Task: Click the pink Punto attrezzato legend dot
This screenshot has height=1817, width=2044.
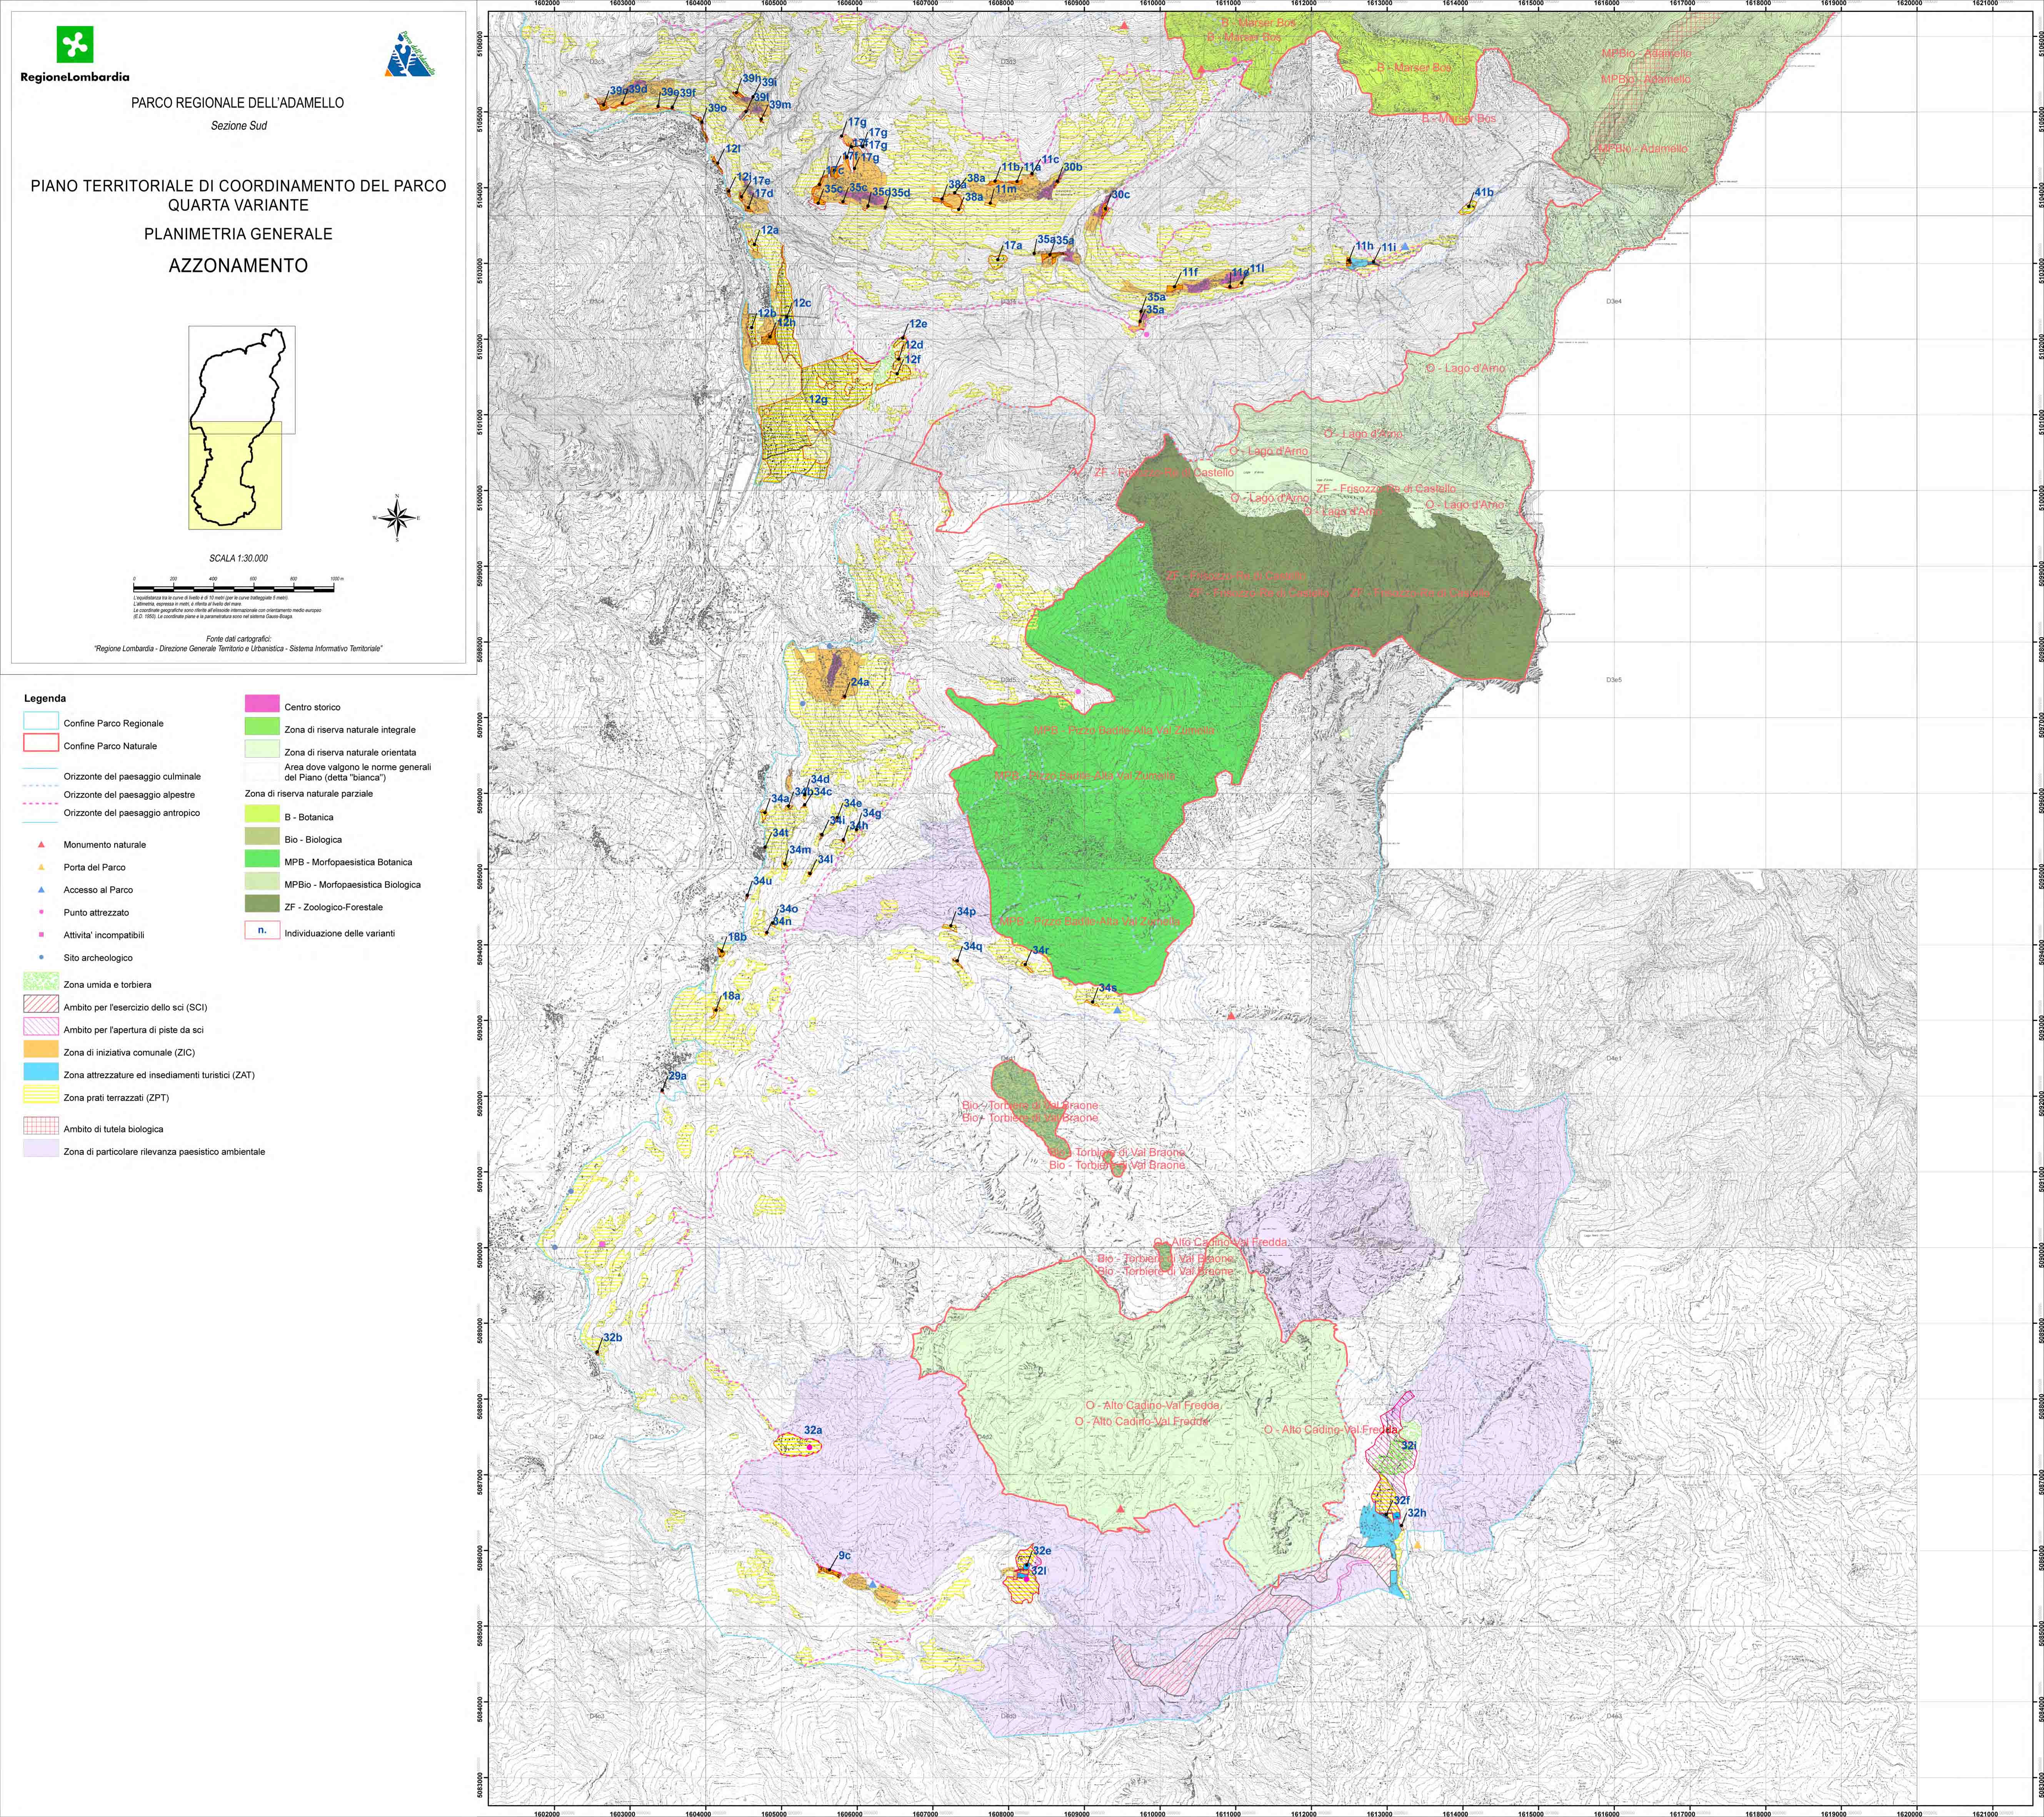Action: coord(42,912)
